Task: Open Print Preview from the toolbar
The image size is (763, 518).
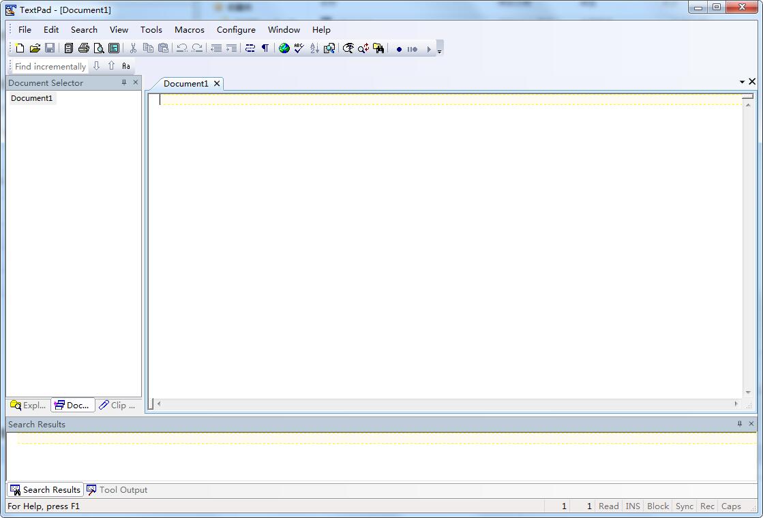Action: [x=99, y=48]
